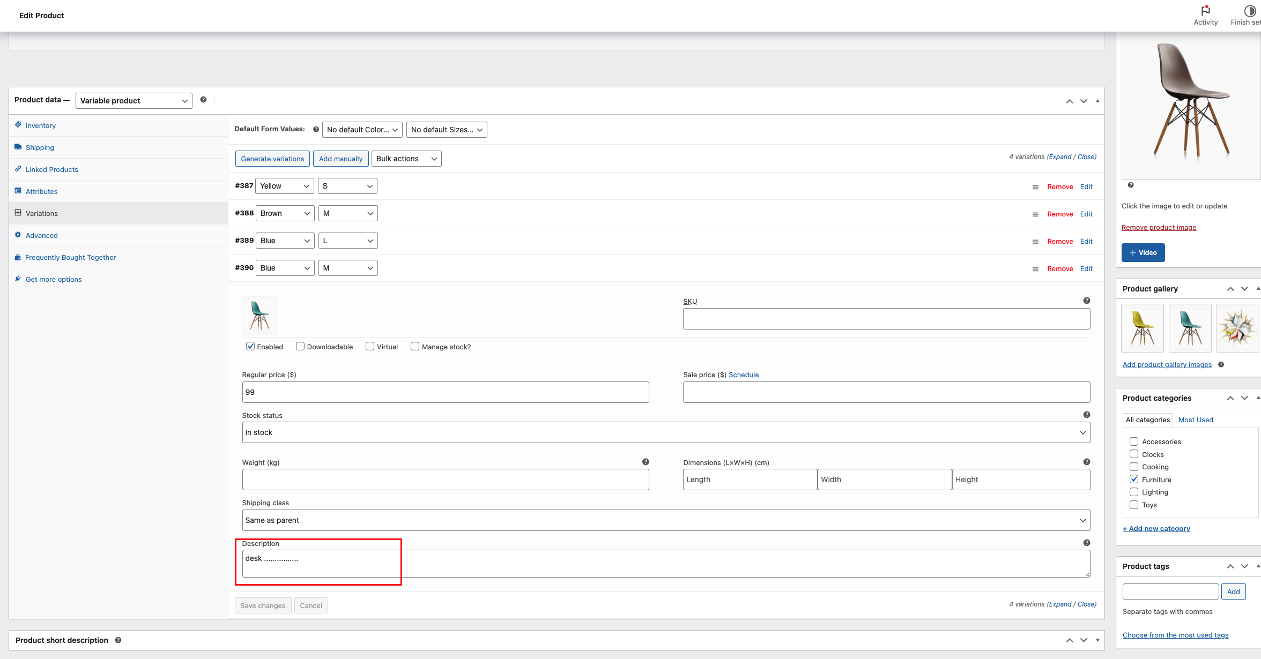Viewport: 1261px width, 659px height.
Task: Click help icon beside Product short description
Action: click(x=118, y=640)
